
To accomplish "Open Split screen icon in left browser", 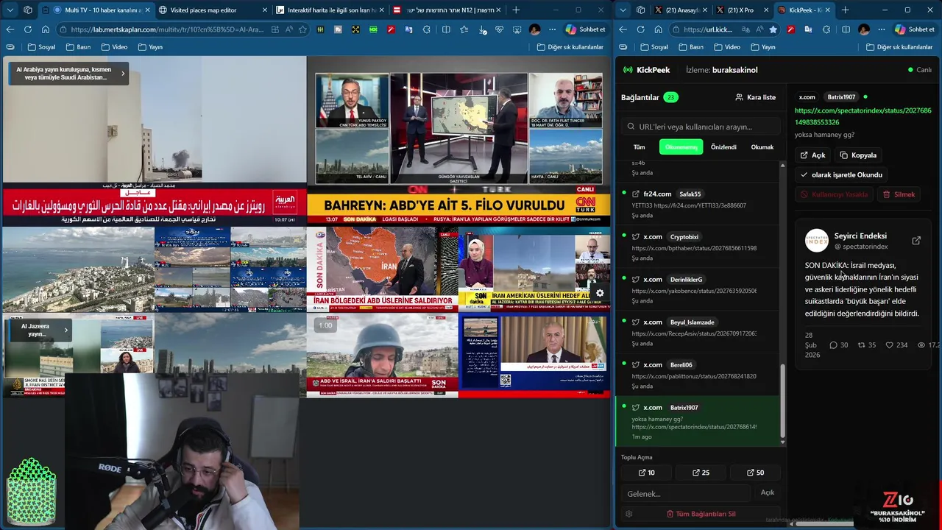I will [446, 29].
